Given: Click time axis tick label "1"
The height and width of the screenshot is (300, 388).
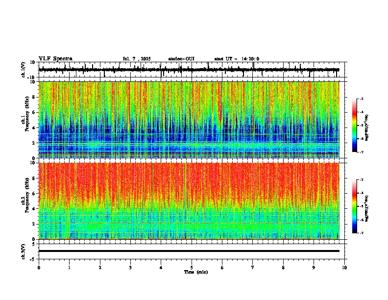Looking at the screenshot, I should (69, 268).
